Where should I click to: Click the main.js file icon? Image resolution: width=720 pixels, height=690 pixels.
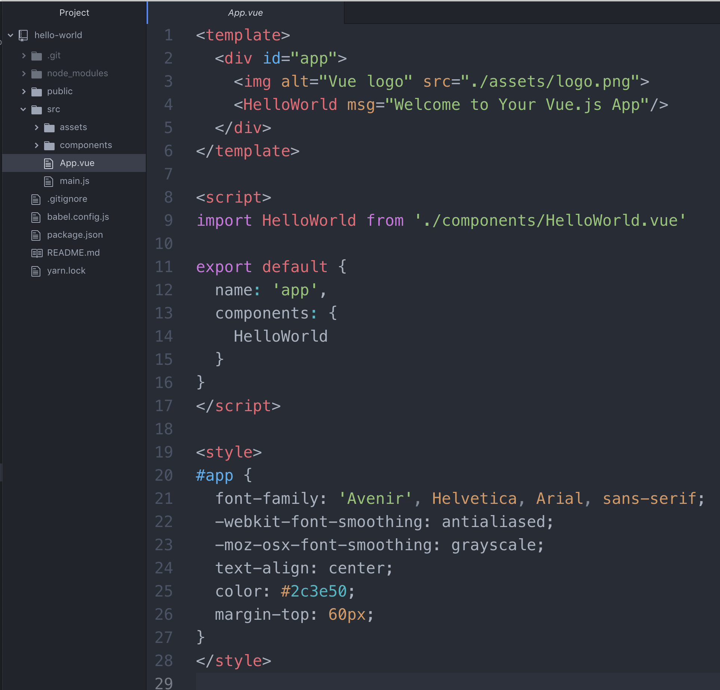(x=48, y=181)
